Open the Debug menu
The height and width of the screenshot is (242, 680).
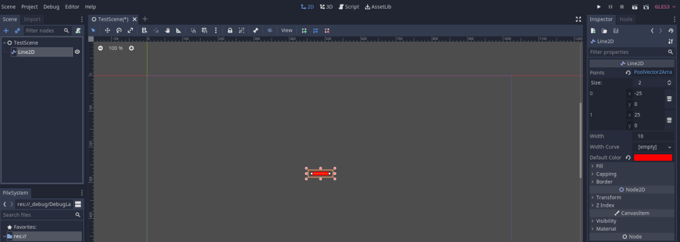(51, 7)
